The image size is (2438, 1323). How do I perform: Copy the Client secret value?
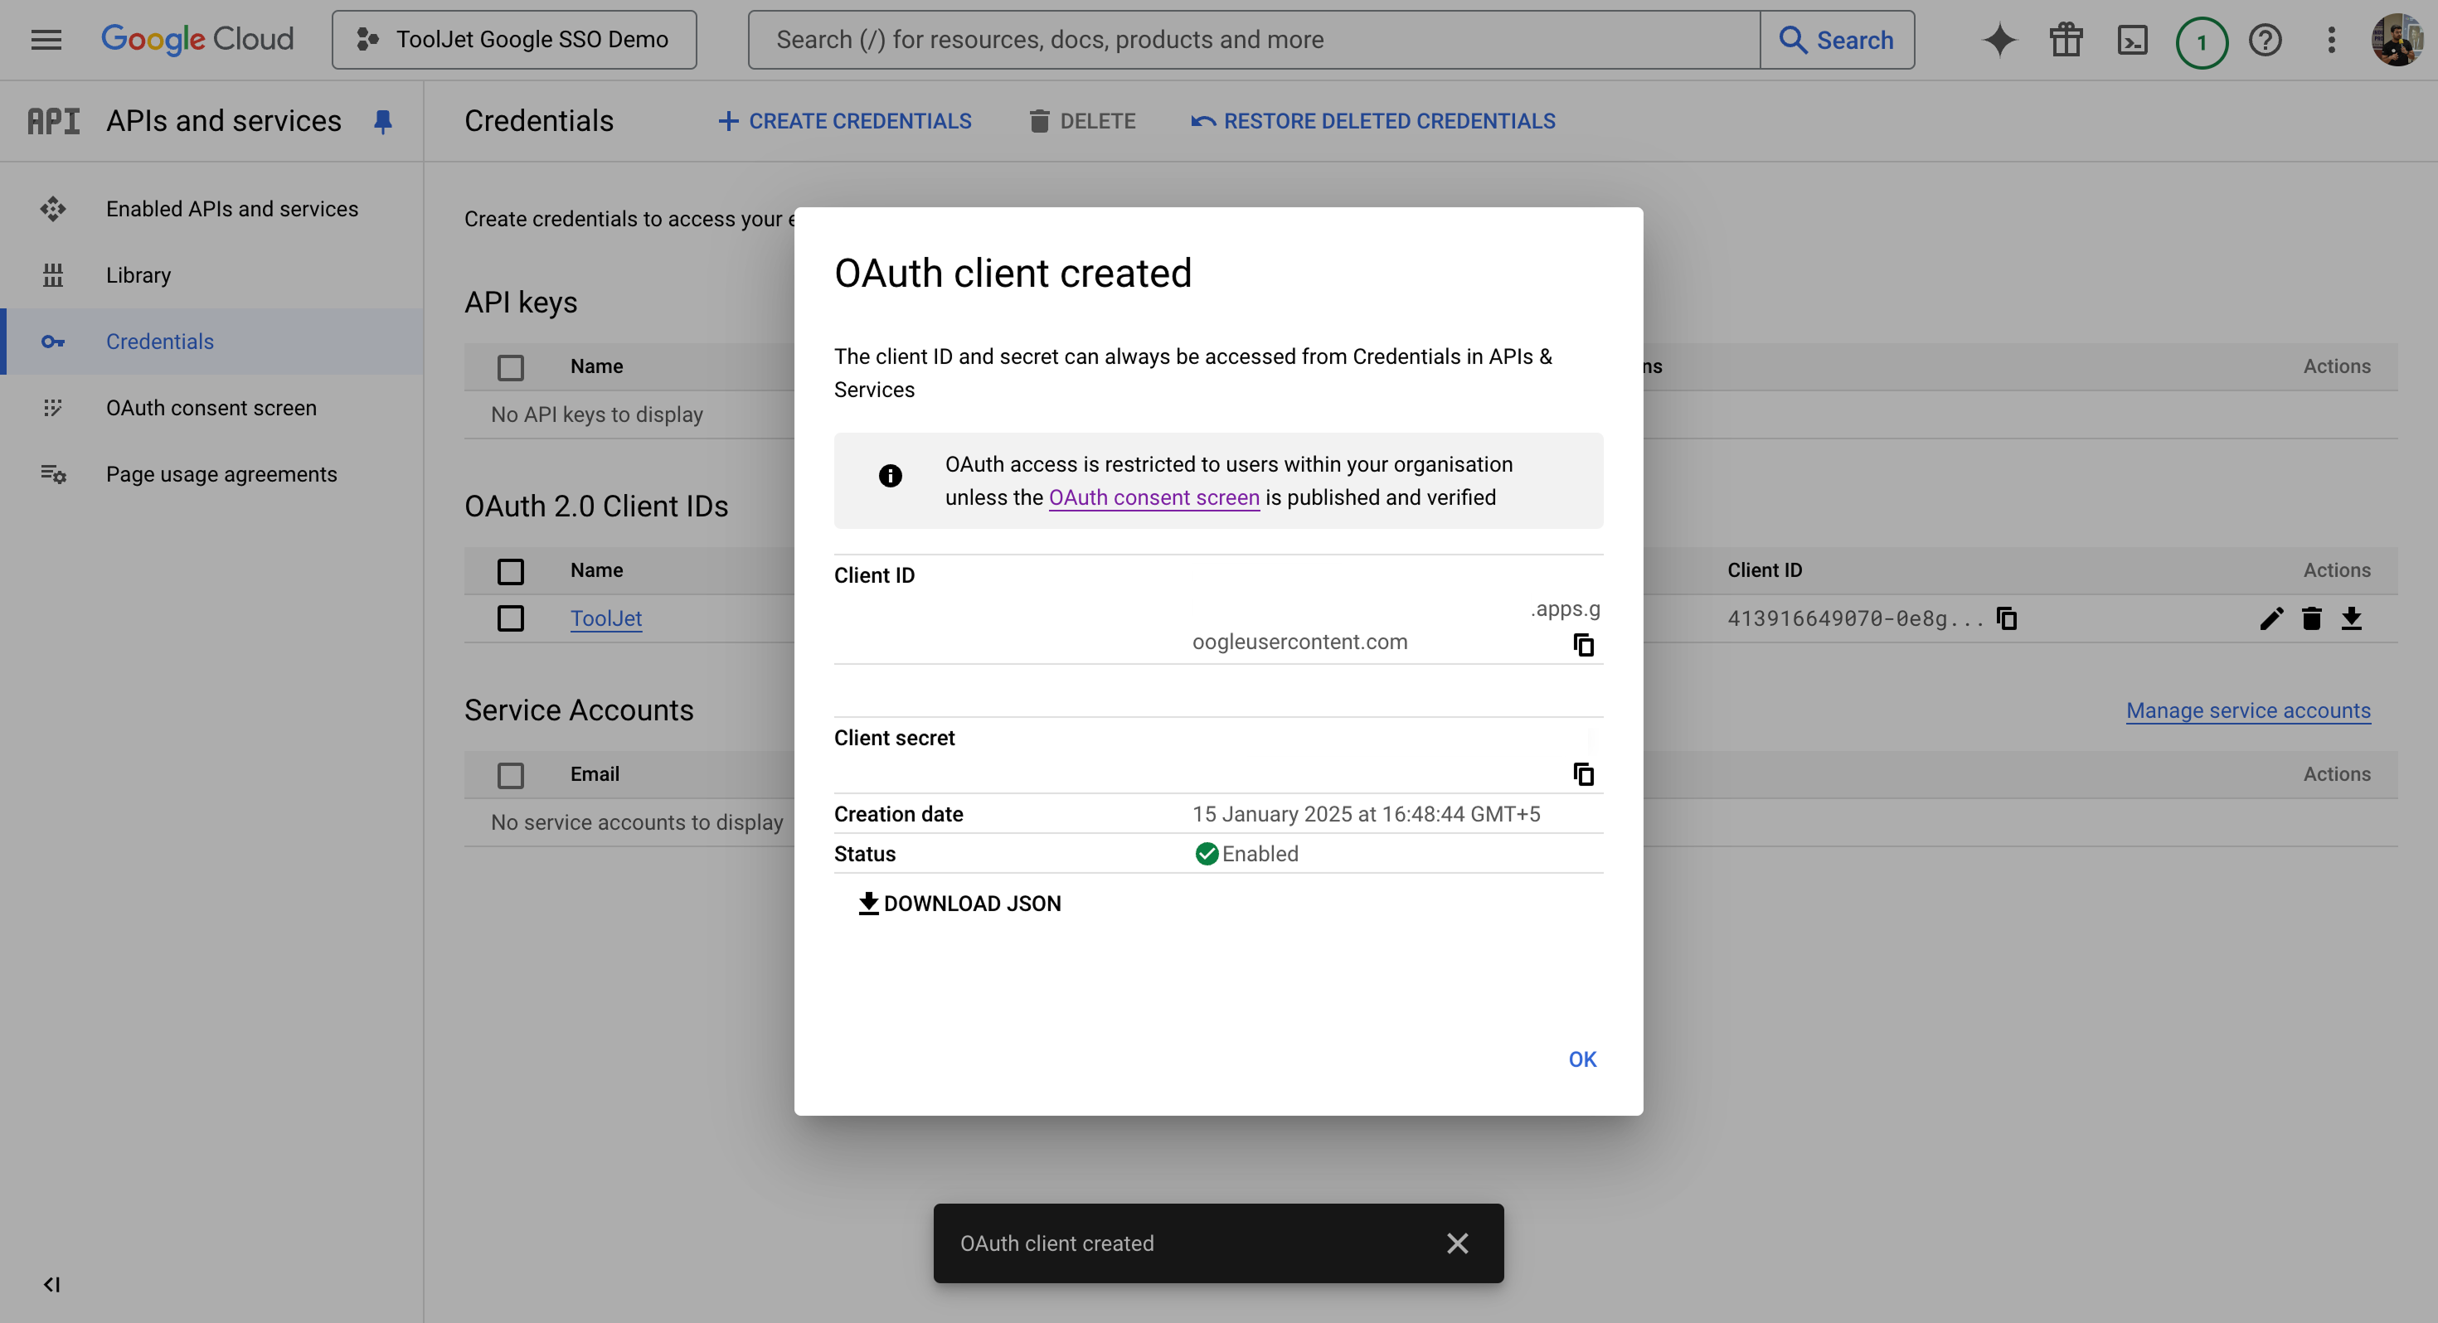[x=1582, y=774]
